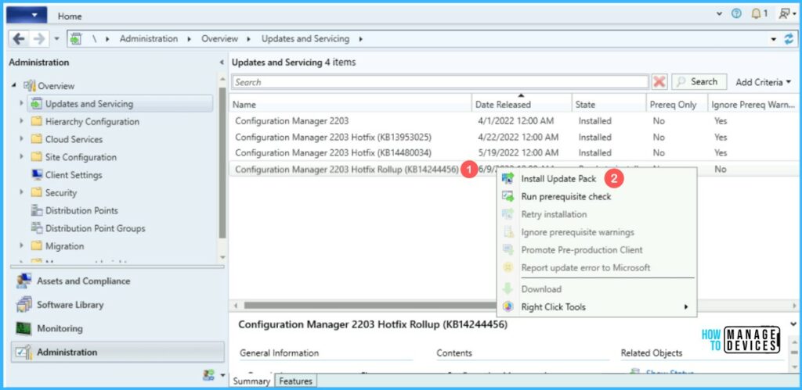Viewport: 802px width, 390px height.
Task: Open the notifications bell icon
Action: [x=756, y=14]
